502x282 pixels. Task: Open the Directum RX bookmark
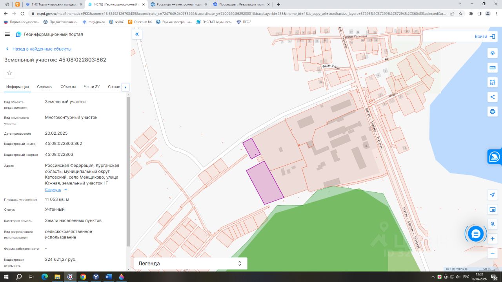coord(140,22)
